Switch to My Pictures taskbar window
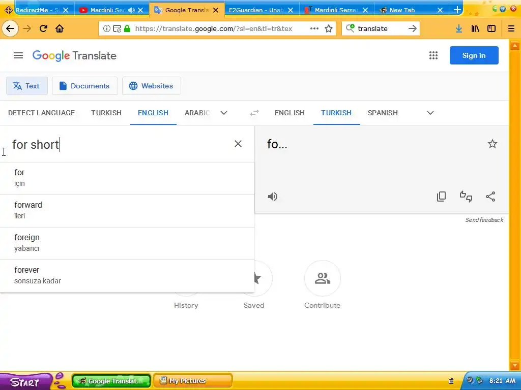Viewport: 521px width, 390px height. click(x=192, y=381)
